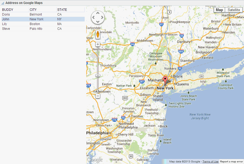244x164 pixels.
Task: Collapse the Address on Google Maps panel
Action: tap(2, 3)
